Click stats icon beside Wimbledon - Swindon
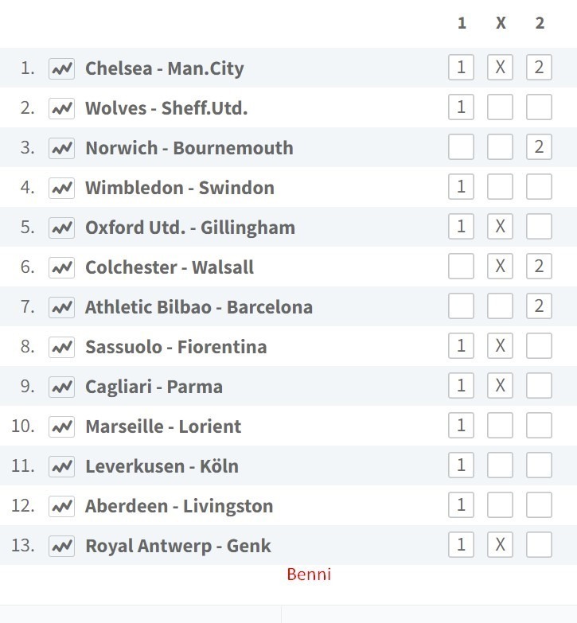The image size is (577, 623). [x=61, y=188]
